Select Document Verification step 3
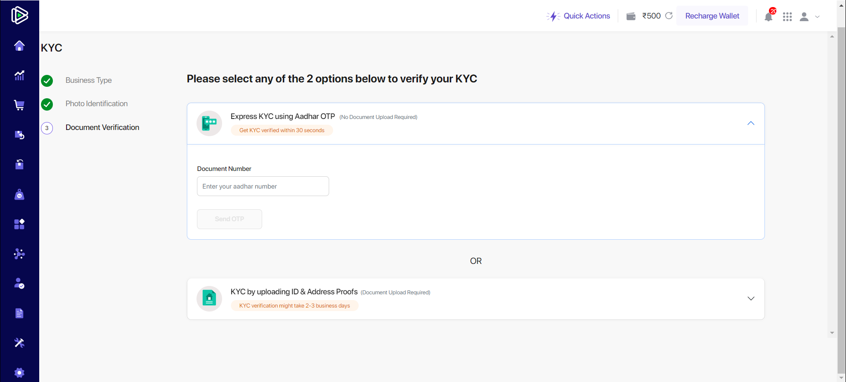Image resolution: width=846 pixels, height=382 pixels. [102, 127]
